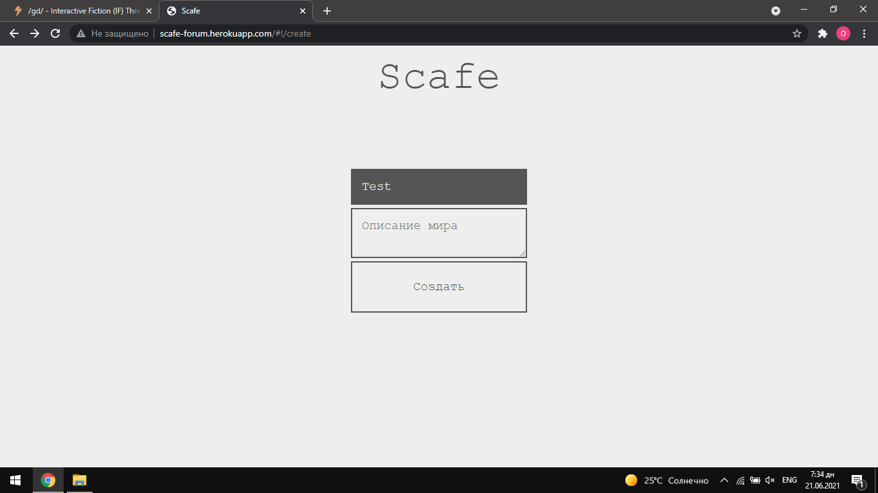Viewport: 878px width, 493px height.
Task: Open the Chrome three-dot menu
Action: (864, 33)
